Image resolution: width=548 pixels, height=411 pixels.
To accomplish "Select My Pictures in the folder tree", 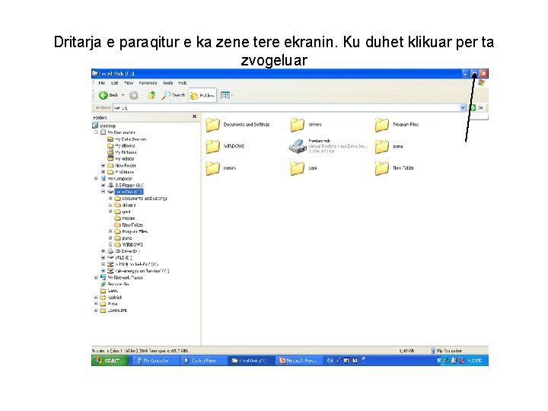I will point(122,152).
